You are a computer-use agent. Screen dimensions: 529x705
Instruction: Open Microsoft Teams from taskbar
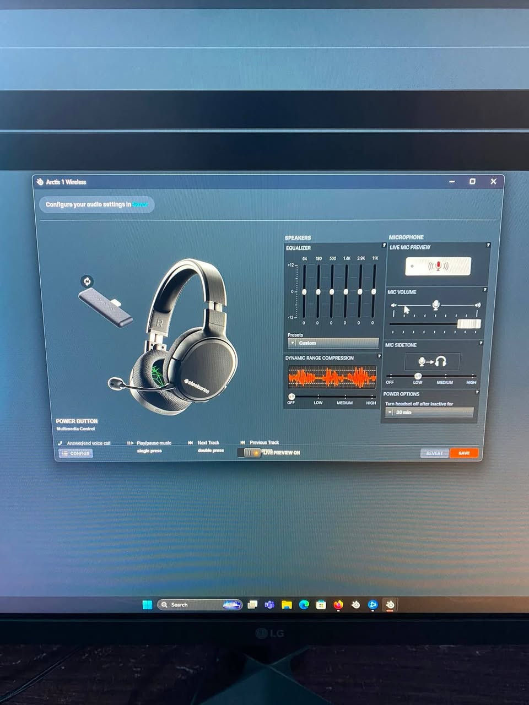269,605
